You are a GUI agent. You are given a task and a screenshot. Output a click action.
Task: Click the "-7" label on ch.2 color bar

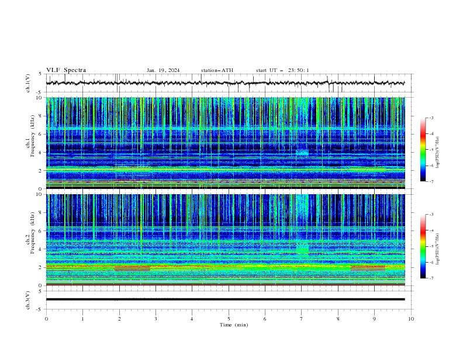[431, 278]
